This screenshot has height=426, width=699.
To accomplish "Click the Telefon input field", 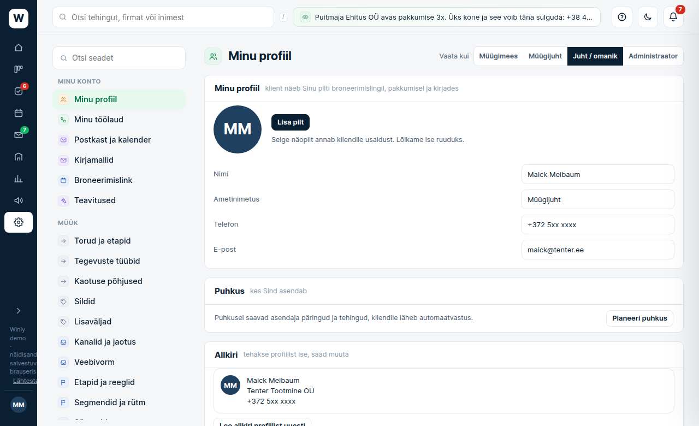I will [x=598, y=224].
